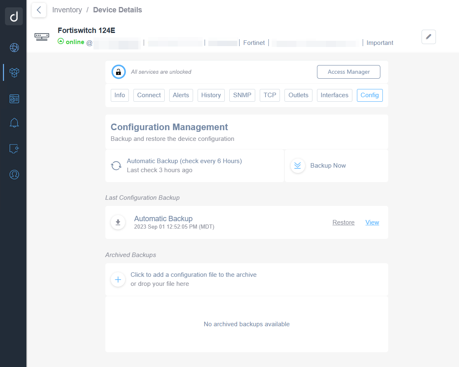Click the 'No archived backups available' message
The width and height of the screenshot is (459, 367).
pos(247,324)
